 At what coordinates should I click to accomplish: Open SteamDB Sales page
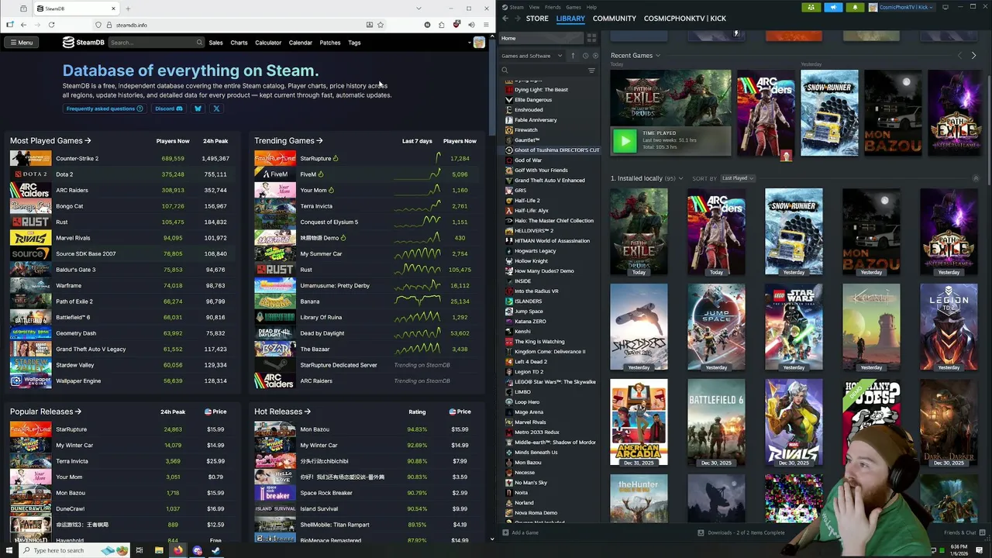pyautogui.click(x=215, y=43)
